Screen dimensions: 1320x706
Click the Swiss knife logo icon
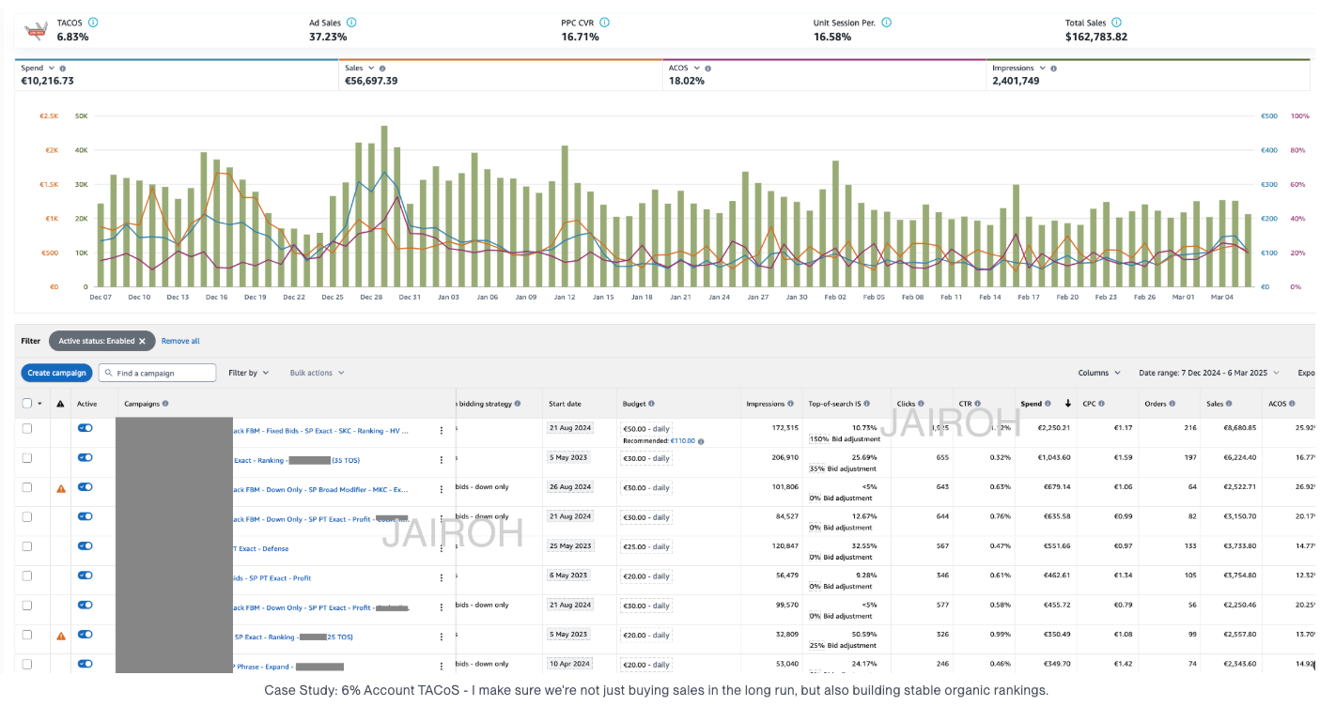pos(36,30)
